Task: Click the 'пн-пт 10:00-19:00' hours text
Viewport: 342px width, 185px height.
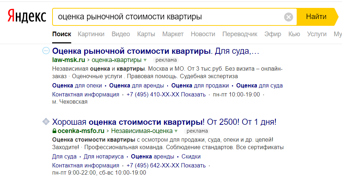Action: pyautogui.click(x=236, y=95)
